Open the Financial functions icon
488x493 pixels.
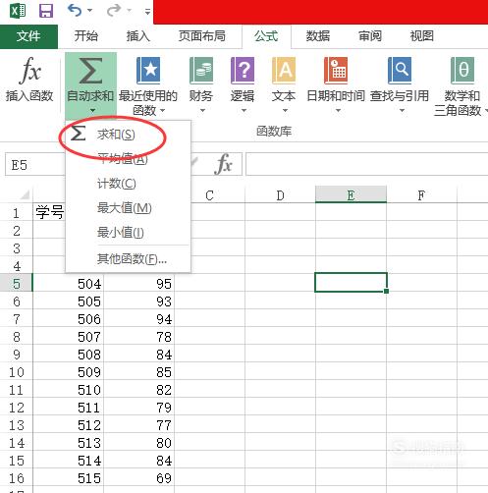[201, 71]
